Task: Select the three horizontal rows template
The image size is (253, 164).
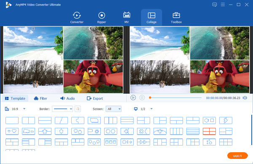Action: pyautogui.click(x=127, y=120)
